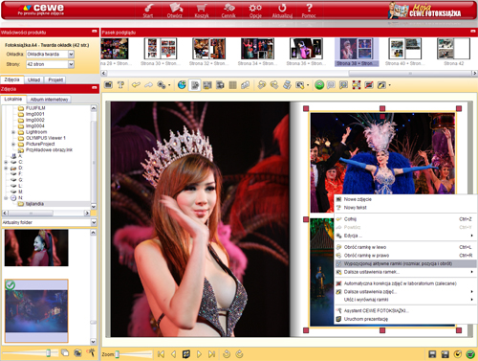Go to last page navigation icon
This screenshot has width=478, height=361.
pyautogui.click(x=211, y=354)
